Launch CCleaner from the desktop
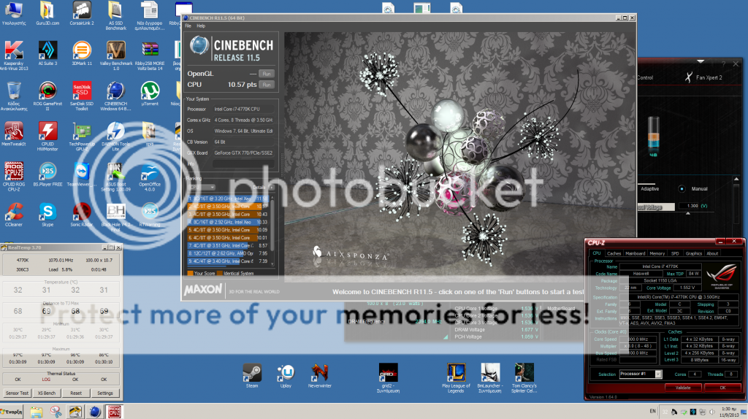Screen dimensions: 748x419 point(13,212)
